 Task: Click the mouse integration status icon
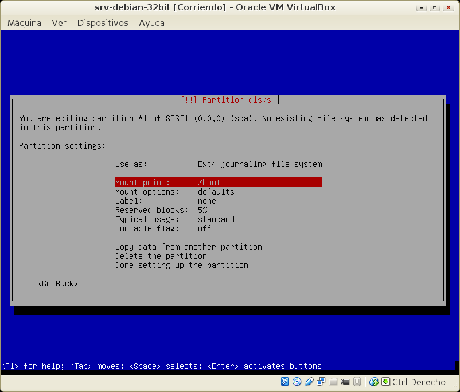click(x=374, y=382)
